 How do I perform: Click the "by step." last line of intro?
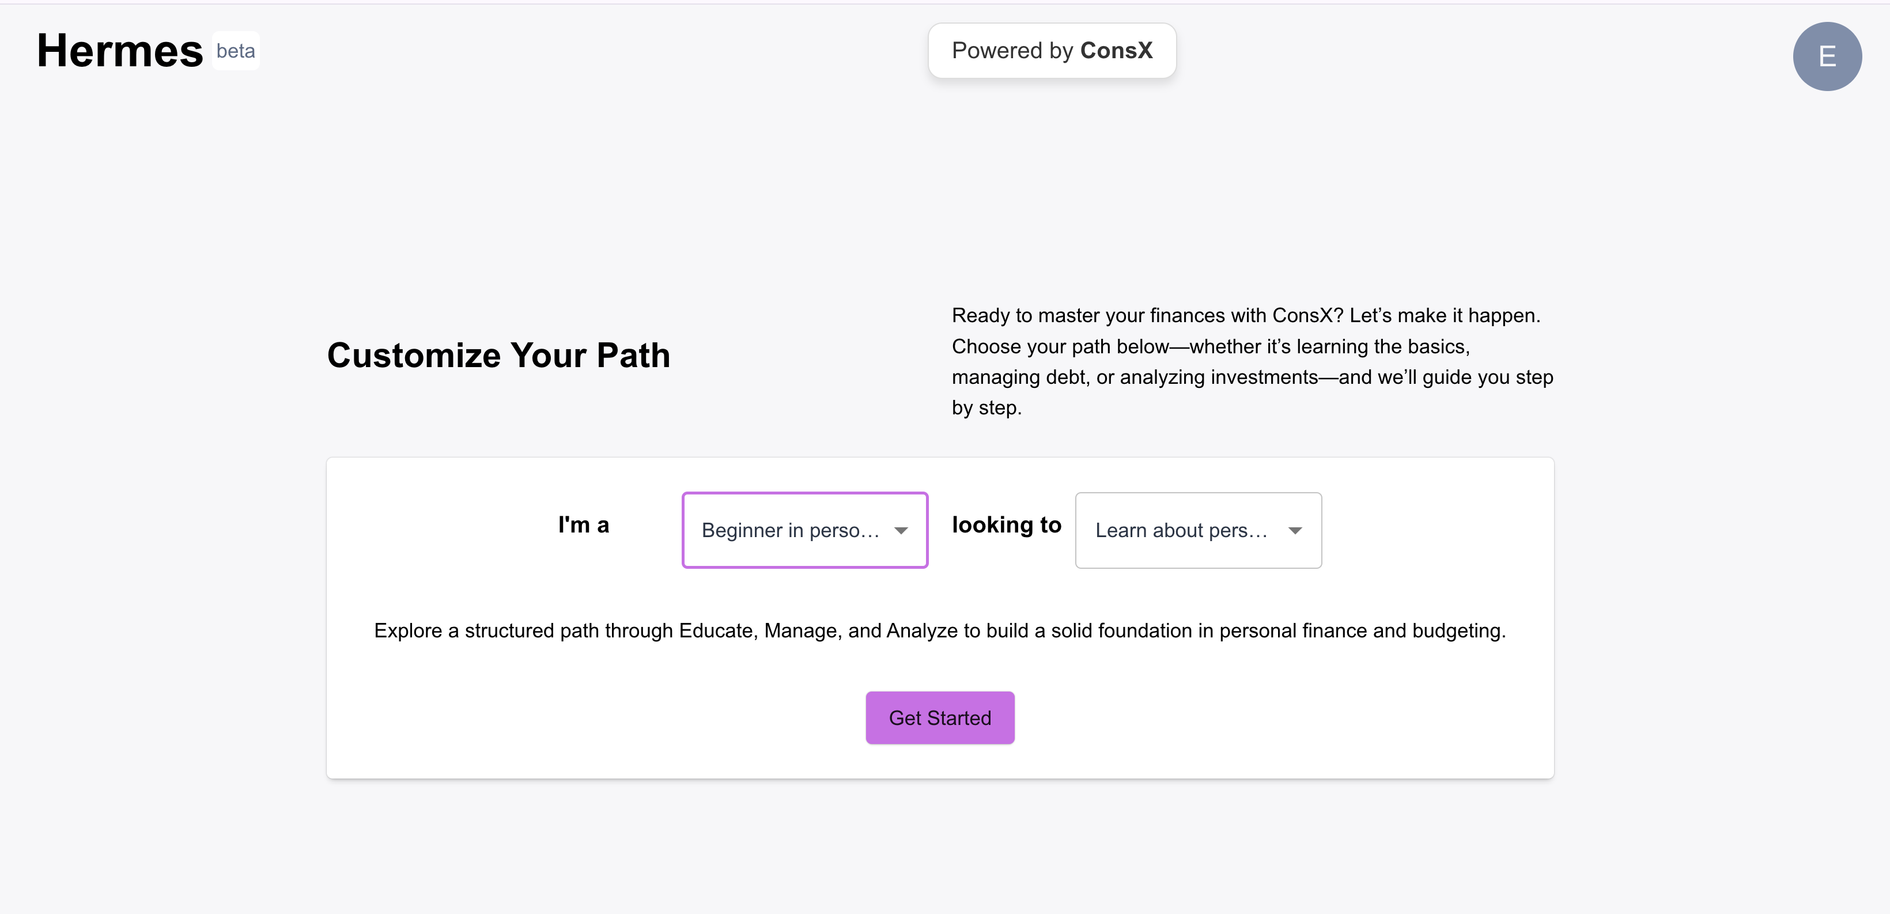(x=986, y=408)
